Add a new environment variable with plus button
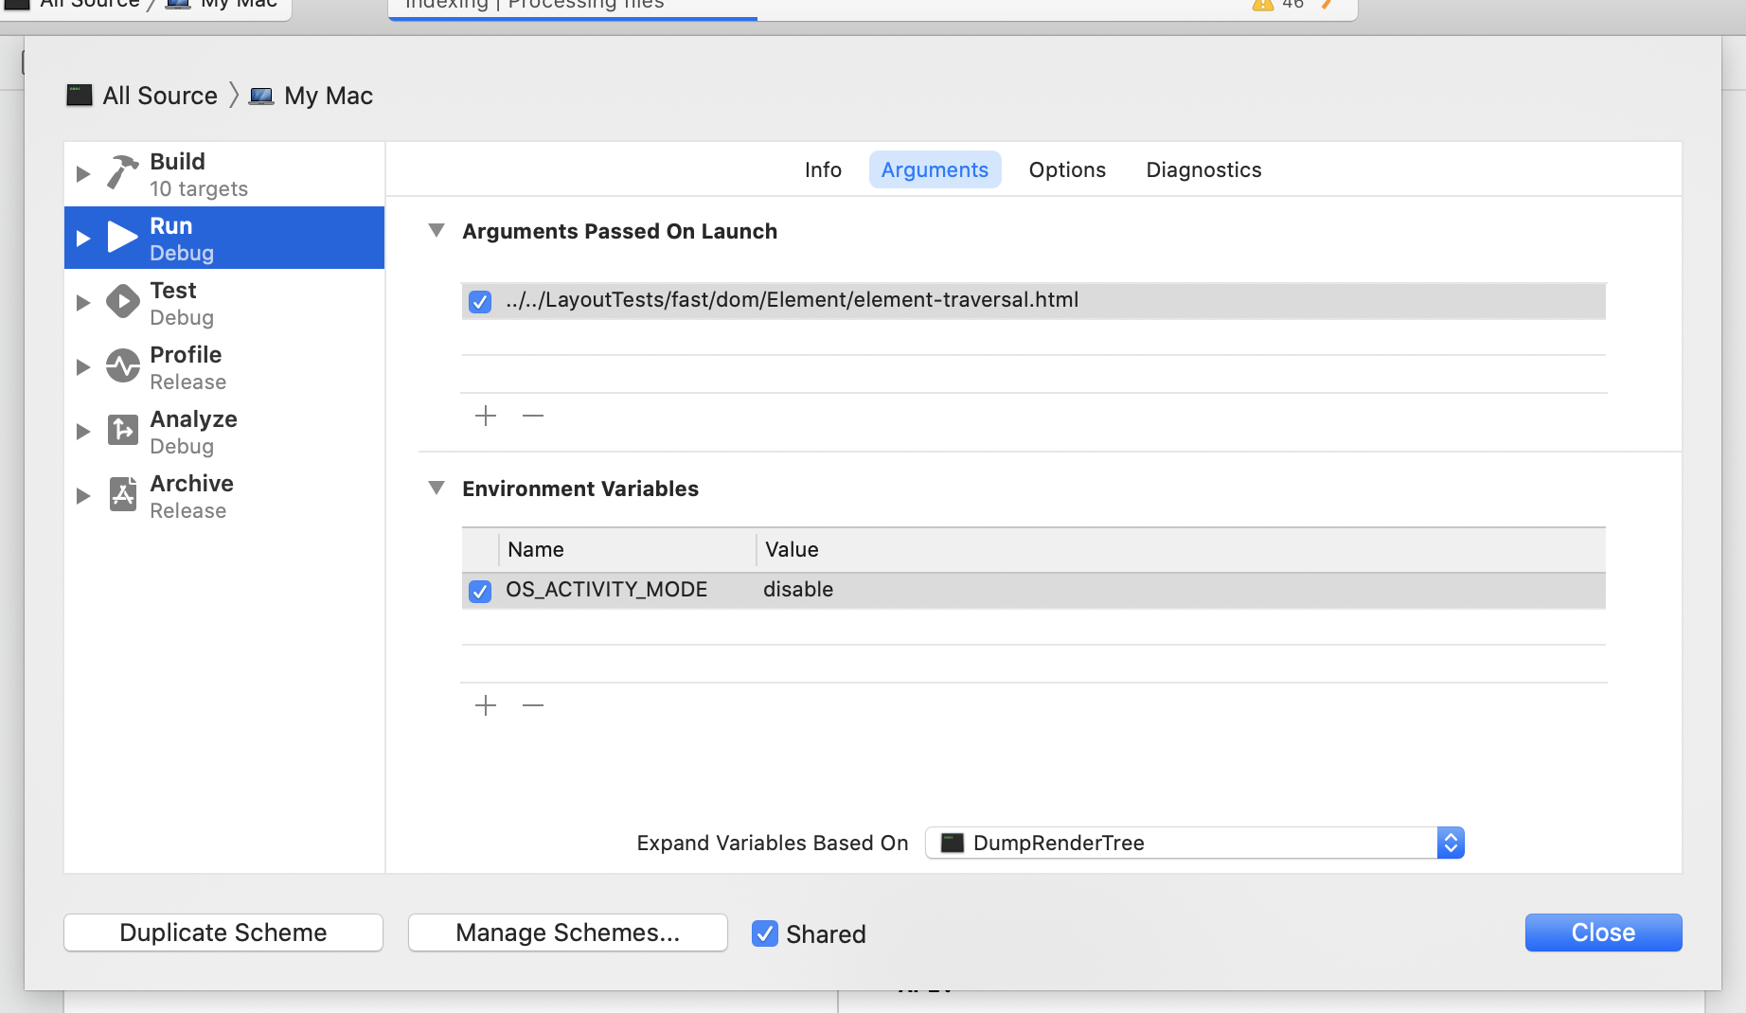Viewport: 1746px width, 1013px height. tap(486, 705)
